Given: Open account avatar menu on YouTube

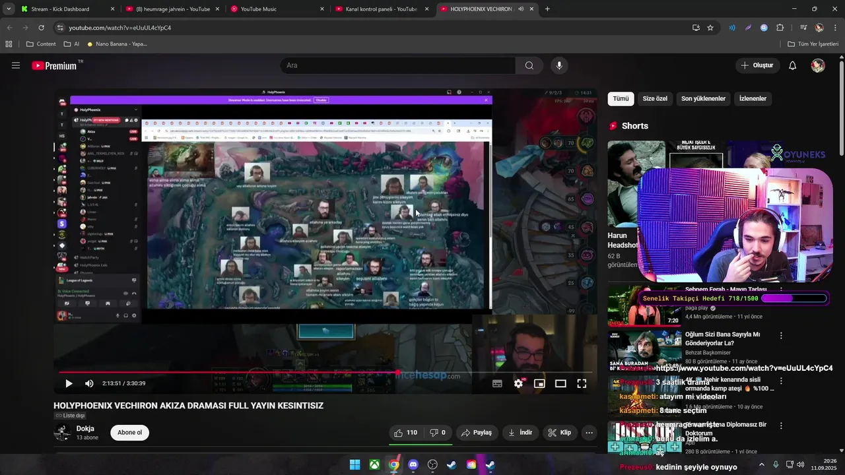Looking at the screenshot, I should [818, 65].
